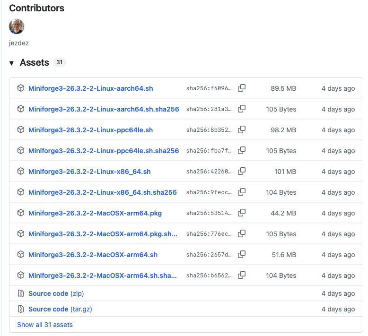Click the 31 assets count badge
368x336 pixels.
(60, 62)
